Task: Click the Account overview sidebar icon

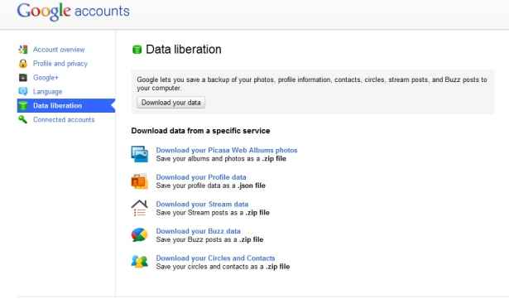Action: click(23, 50)
